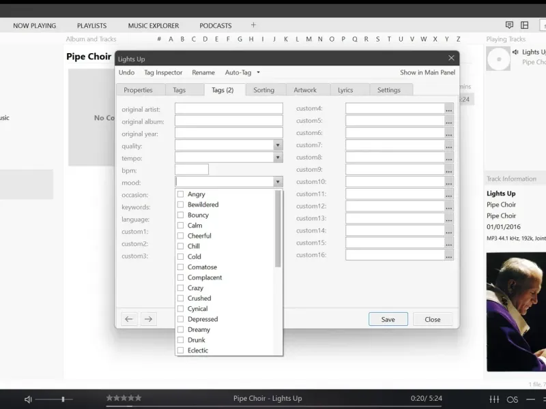The height and width of the screenshot is (409, 546).
Task: Click Rename in tag editor toolbar
Action: (x=203, y=72)
